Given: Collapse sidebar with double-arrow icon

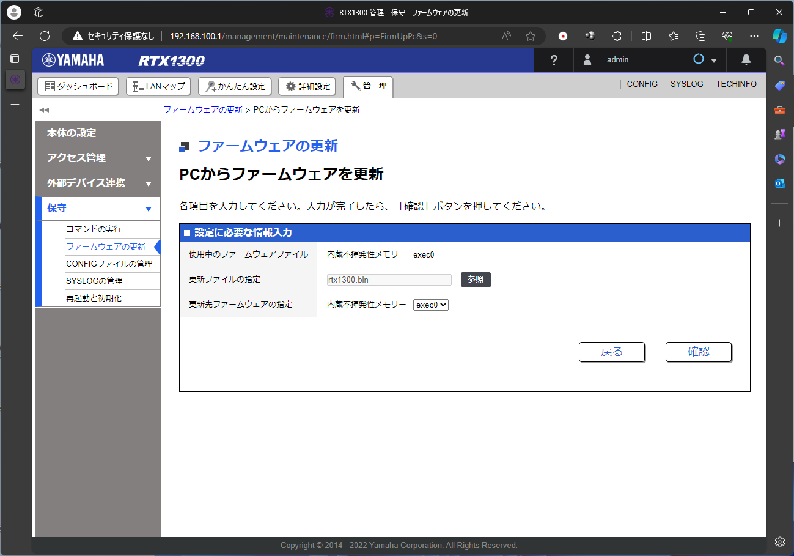Looking at the screenshot, I should point(44,110).
